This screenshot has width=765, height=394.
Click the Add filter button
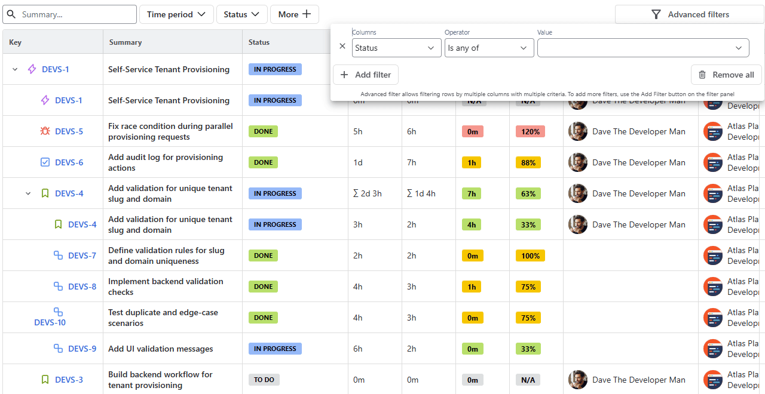pyautogui.click(x=366, y=75)
